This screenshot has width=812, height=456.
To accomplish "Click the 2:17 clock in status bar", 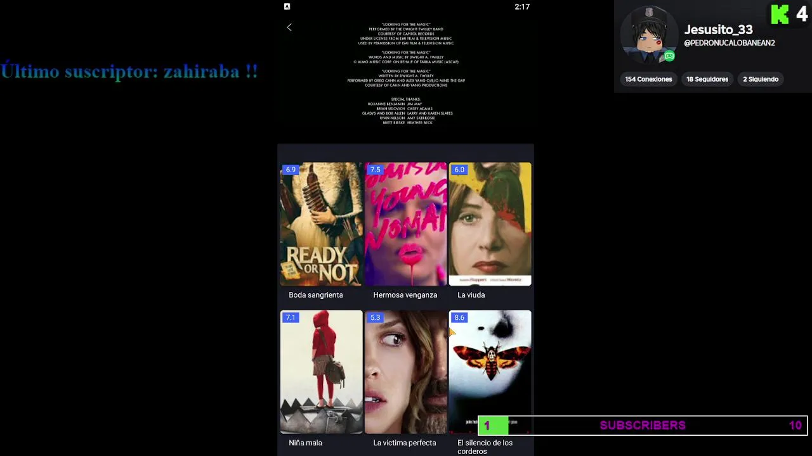I will click(x=522, y=7).
